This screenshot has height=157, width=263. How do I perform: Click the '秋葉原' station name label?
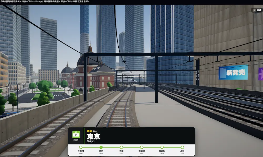click(x=141, y=151)
